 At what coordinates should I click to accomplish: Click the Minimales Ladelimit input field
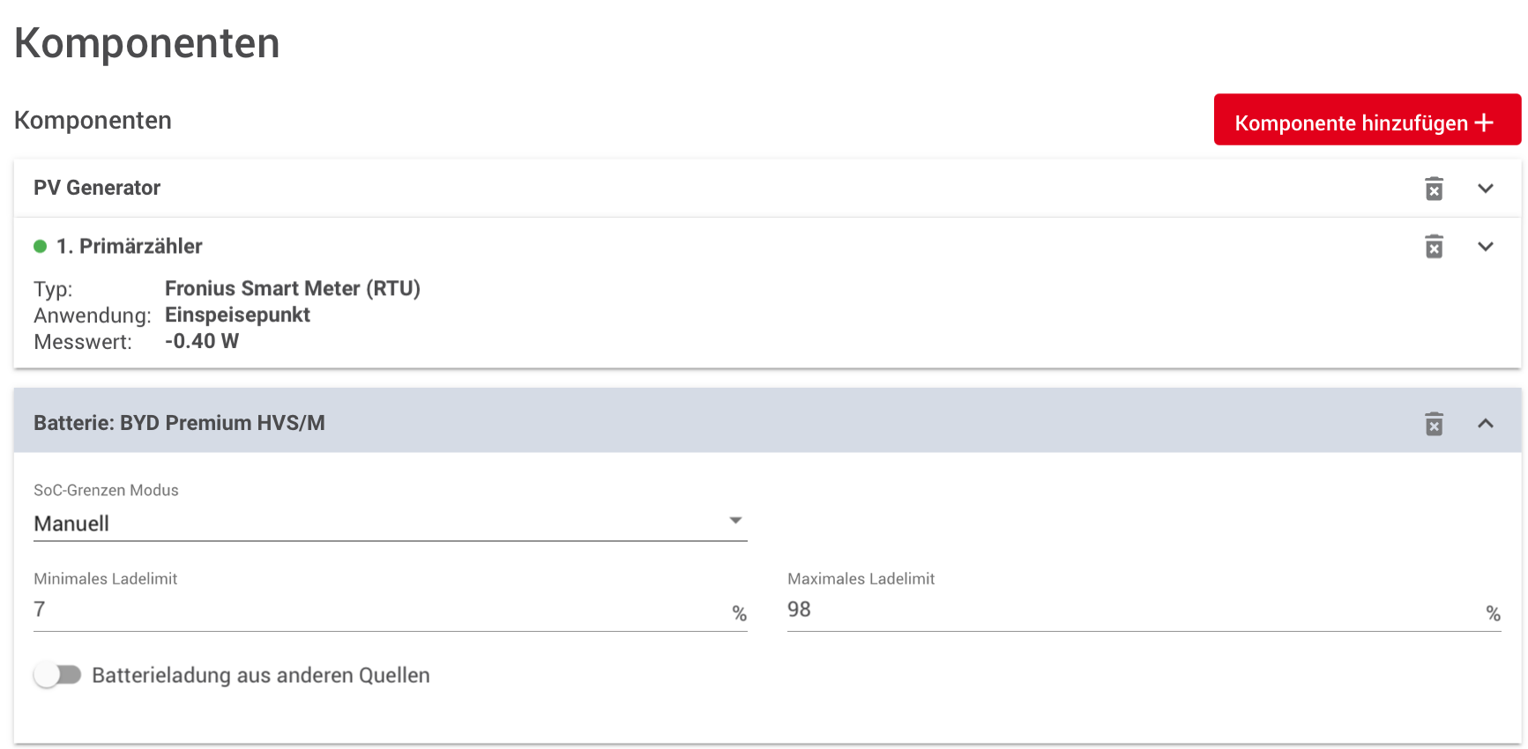[391, 610]
